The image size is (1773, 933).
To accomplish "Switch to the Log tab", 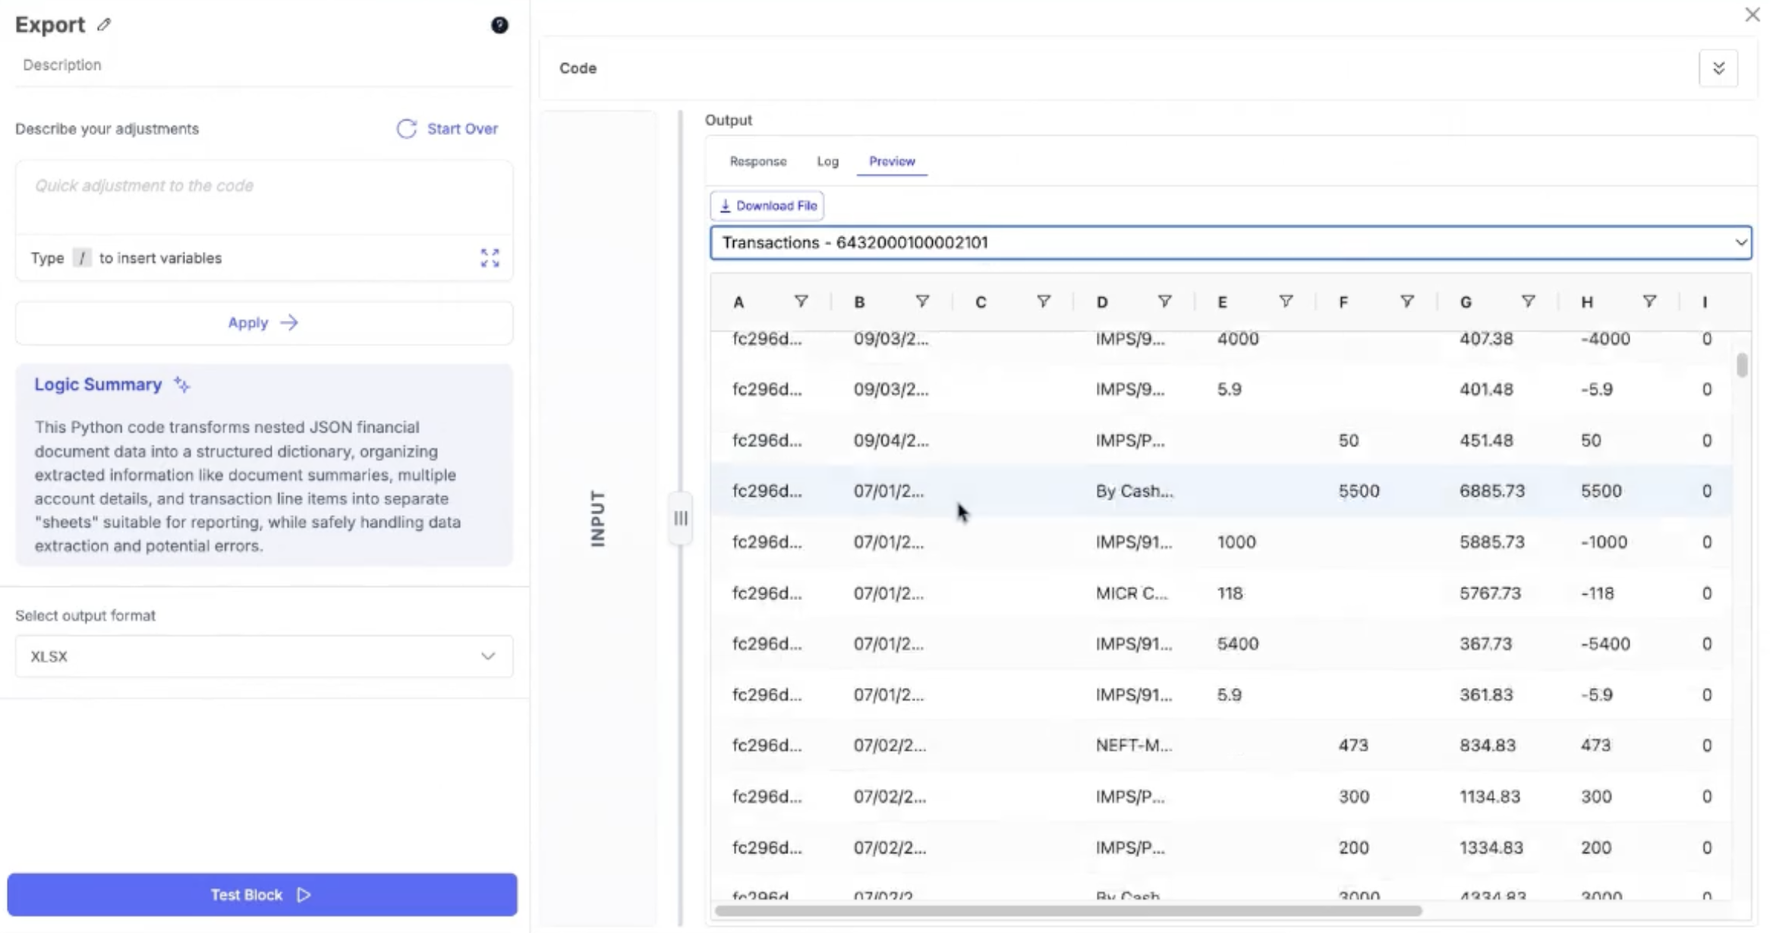I will [x=827, y=162].
